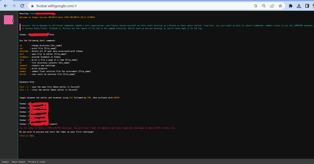Click the [Y]es or [N]o prompt line

(28, 136)
